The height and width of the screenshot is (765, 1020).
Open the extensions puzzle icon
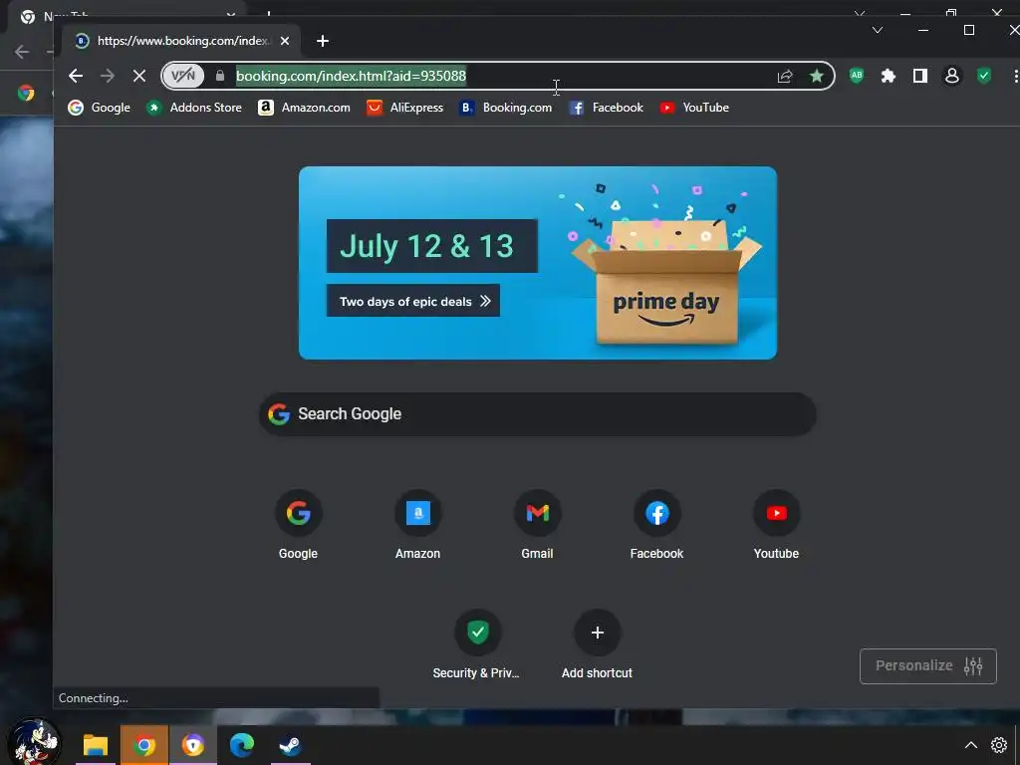click(888, 76)
